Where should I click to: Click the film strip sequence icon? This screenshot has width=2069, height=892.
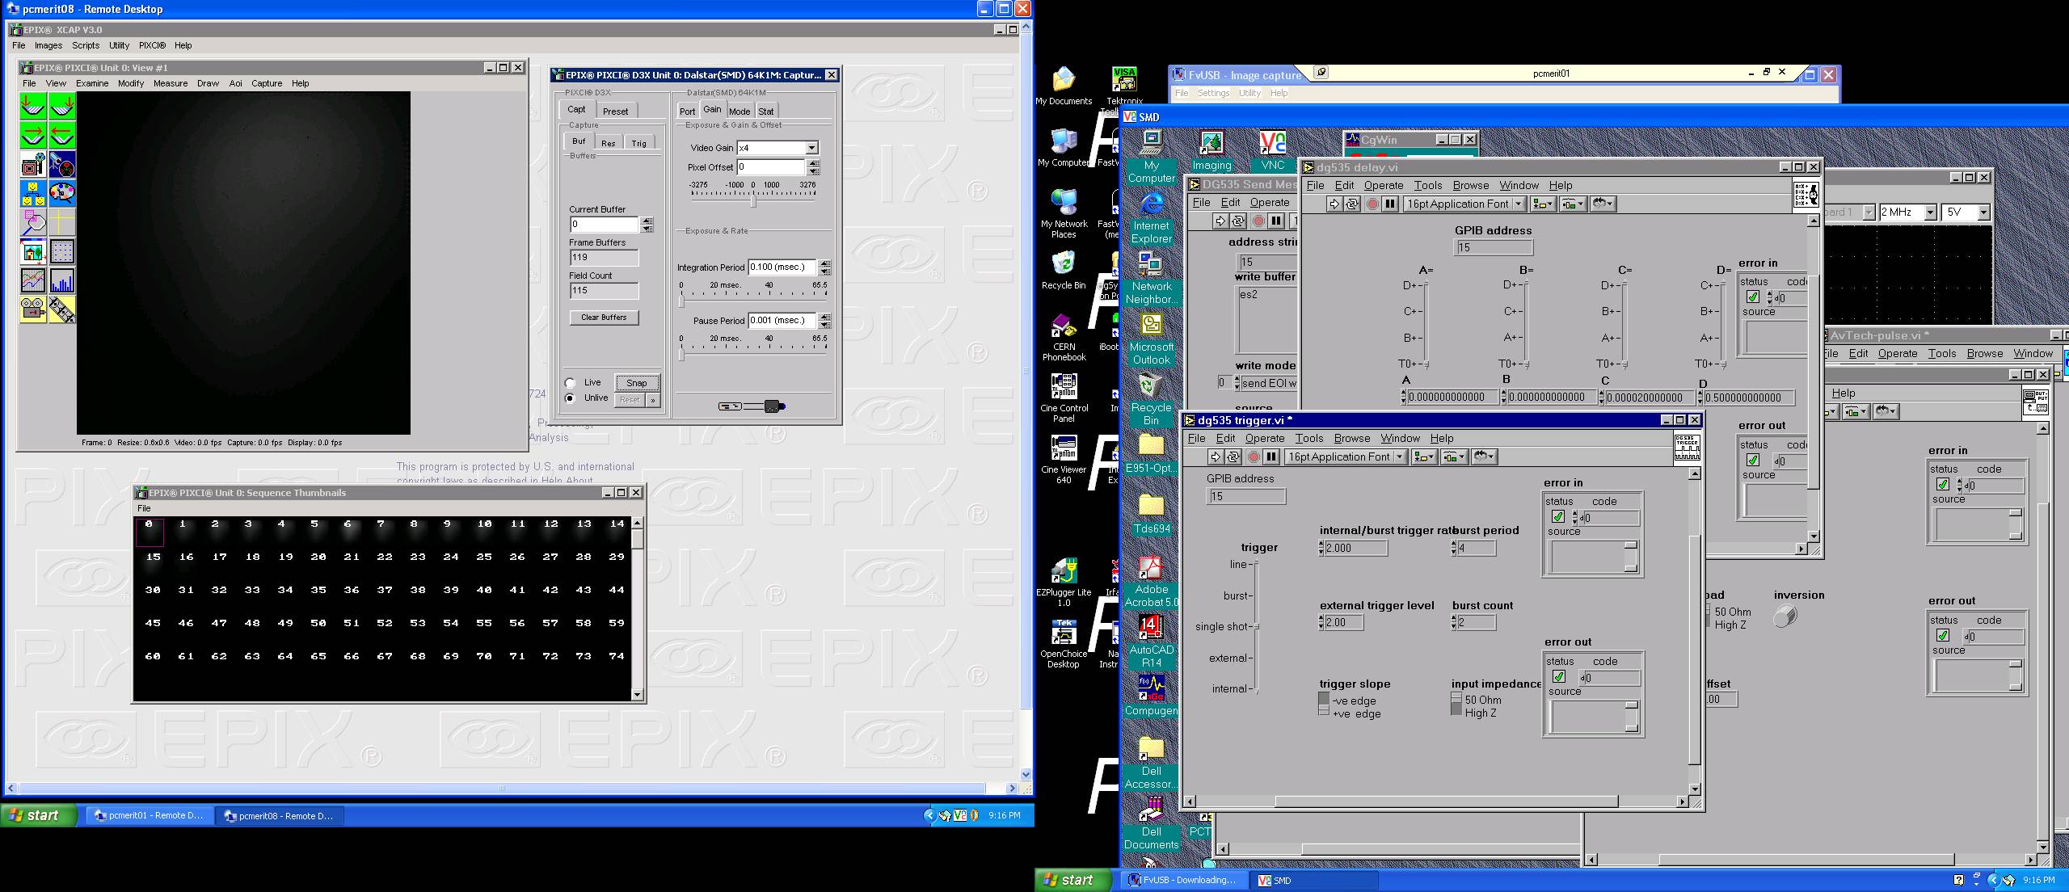[x=62, y=309]
